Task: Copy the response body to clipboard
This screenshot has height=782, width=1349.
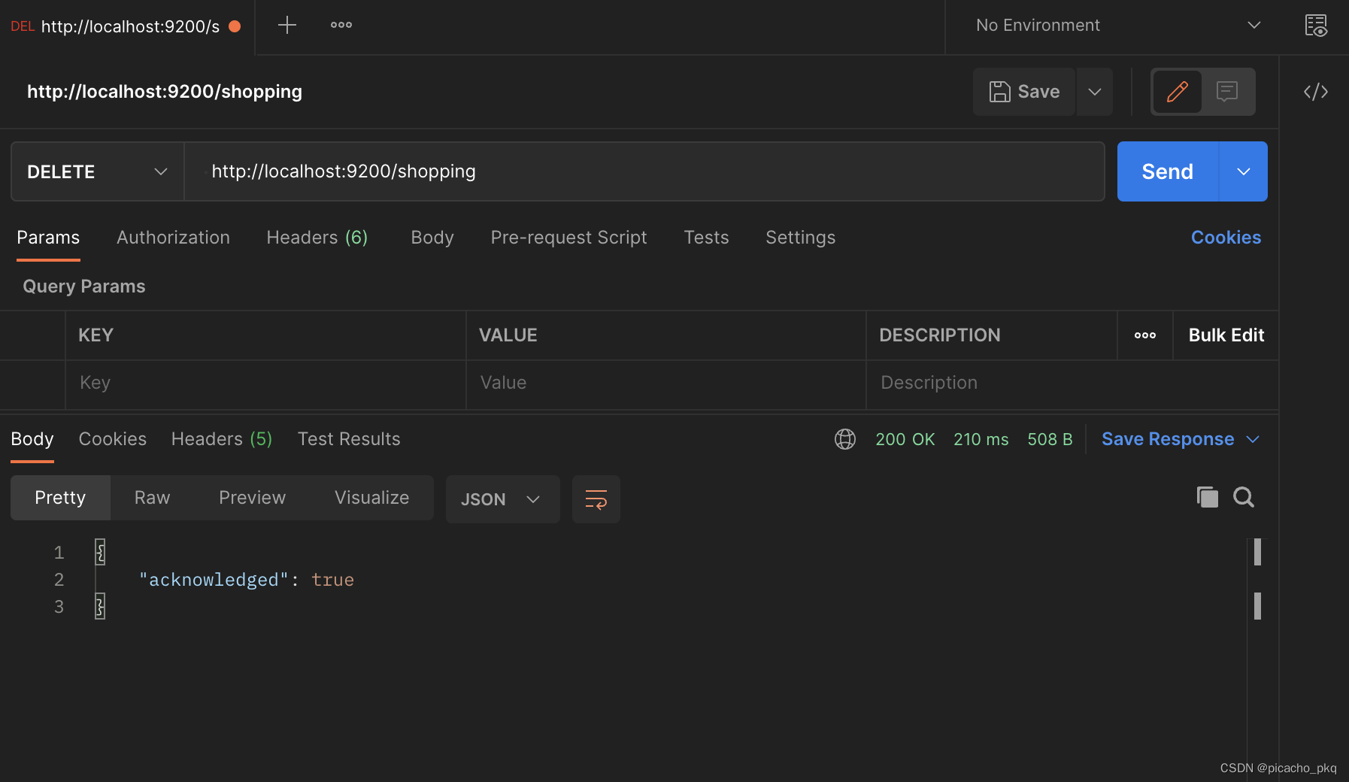Action: click(x=1207, y=497)
